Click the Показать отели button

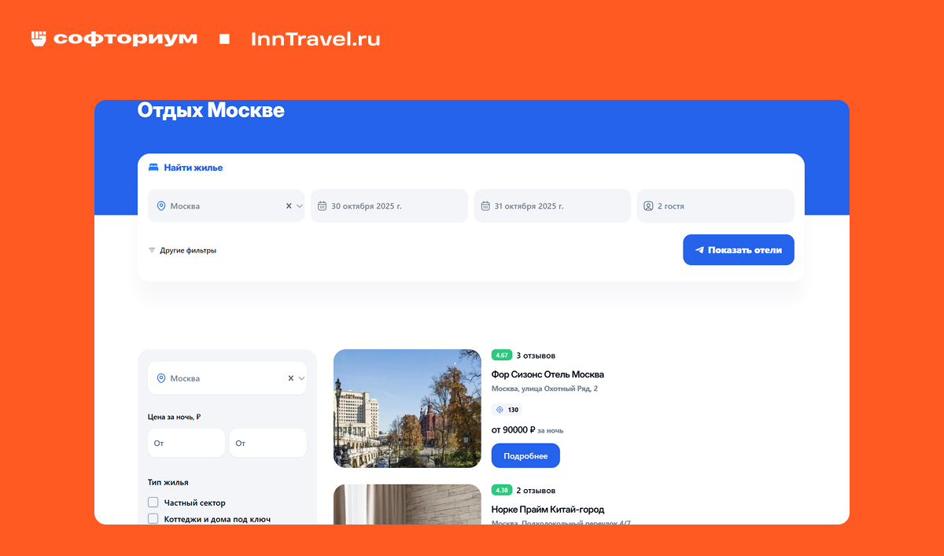point(738,249)
